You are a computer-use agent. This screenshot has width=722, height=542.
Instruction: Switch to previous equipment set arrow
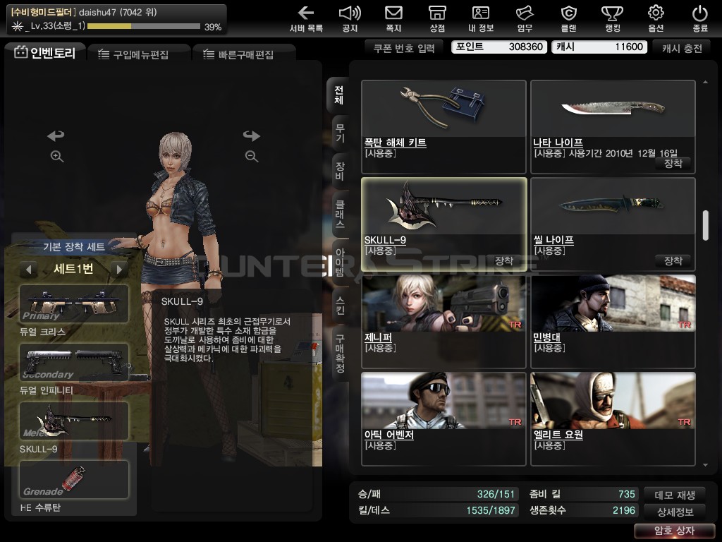(x=28, y=269)
